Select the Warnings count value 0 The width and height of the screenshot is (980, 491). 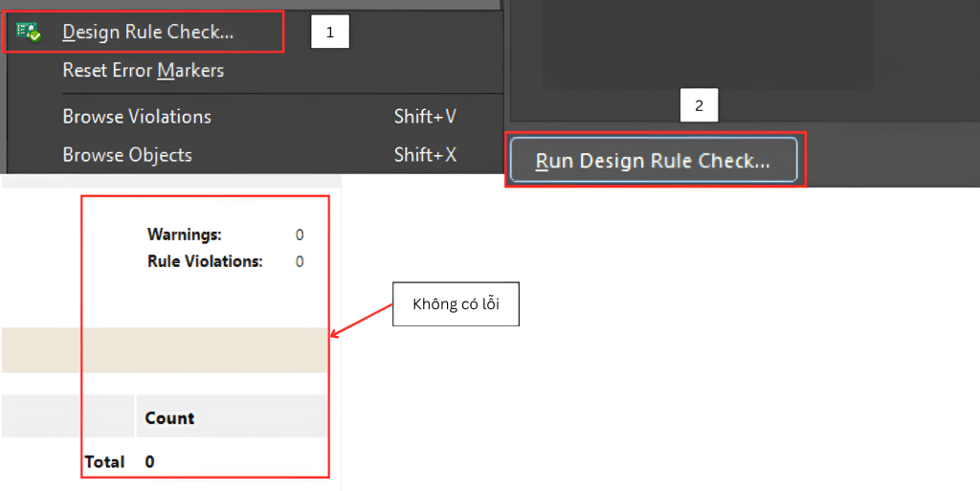tap(300, 234)
